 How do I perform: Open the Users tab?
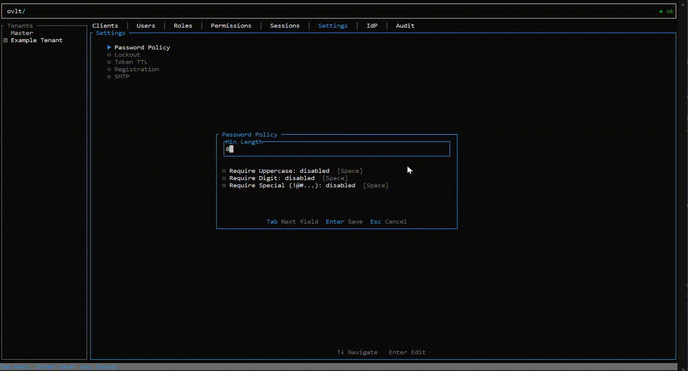[x=145, y=25]
